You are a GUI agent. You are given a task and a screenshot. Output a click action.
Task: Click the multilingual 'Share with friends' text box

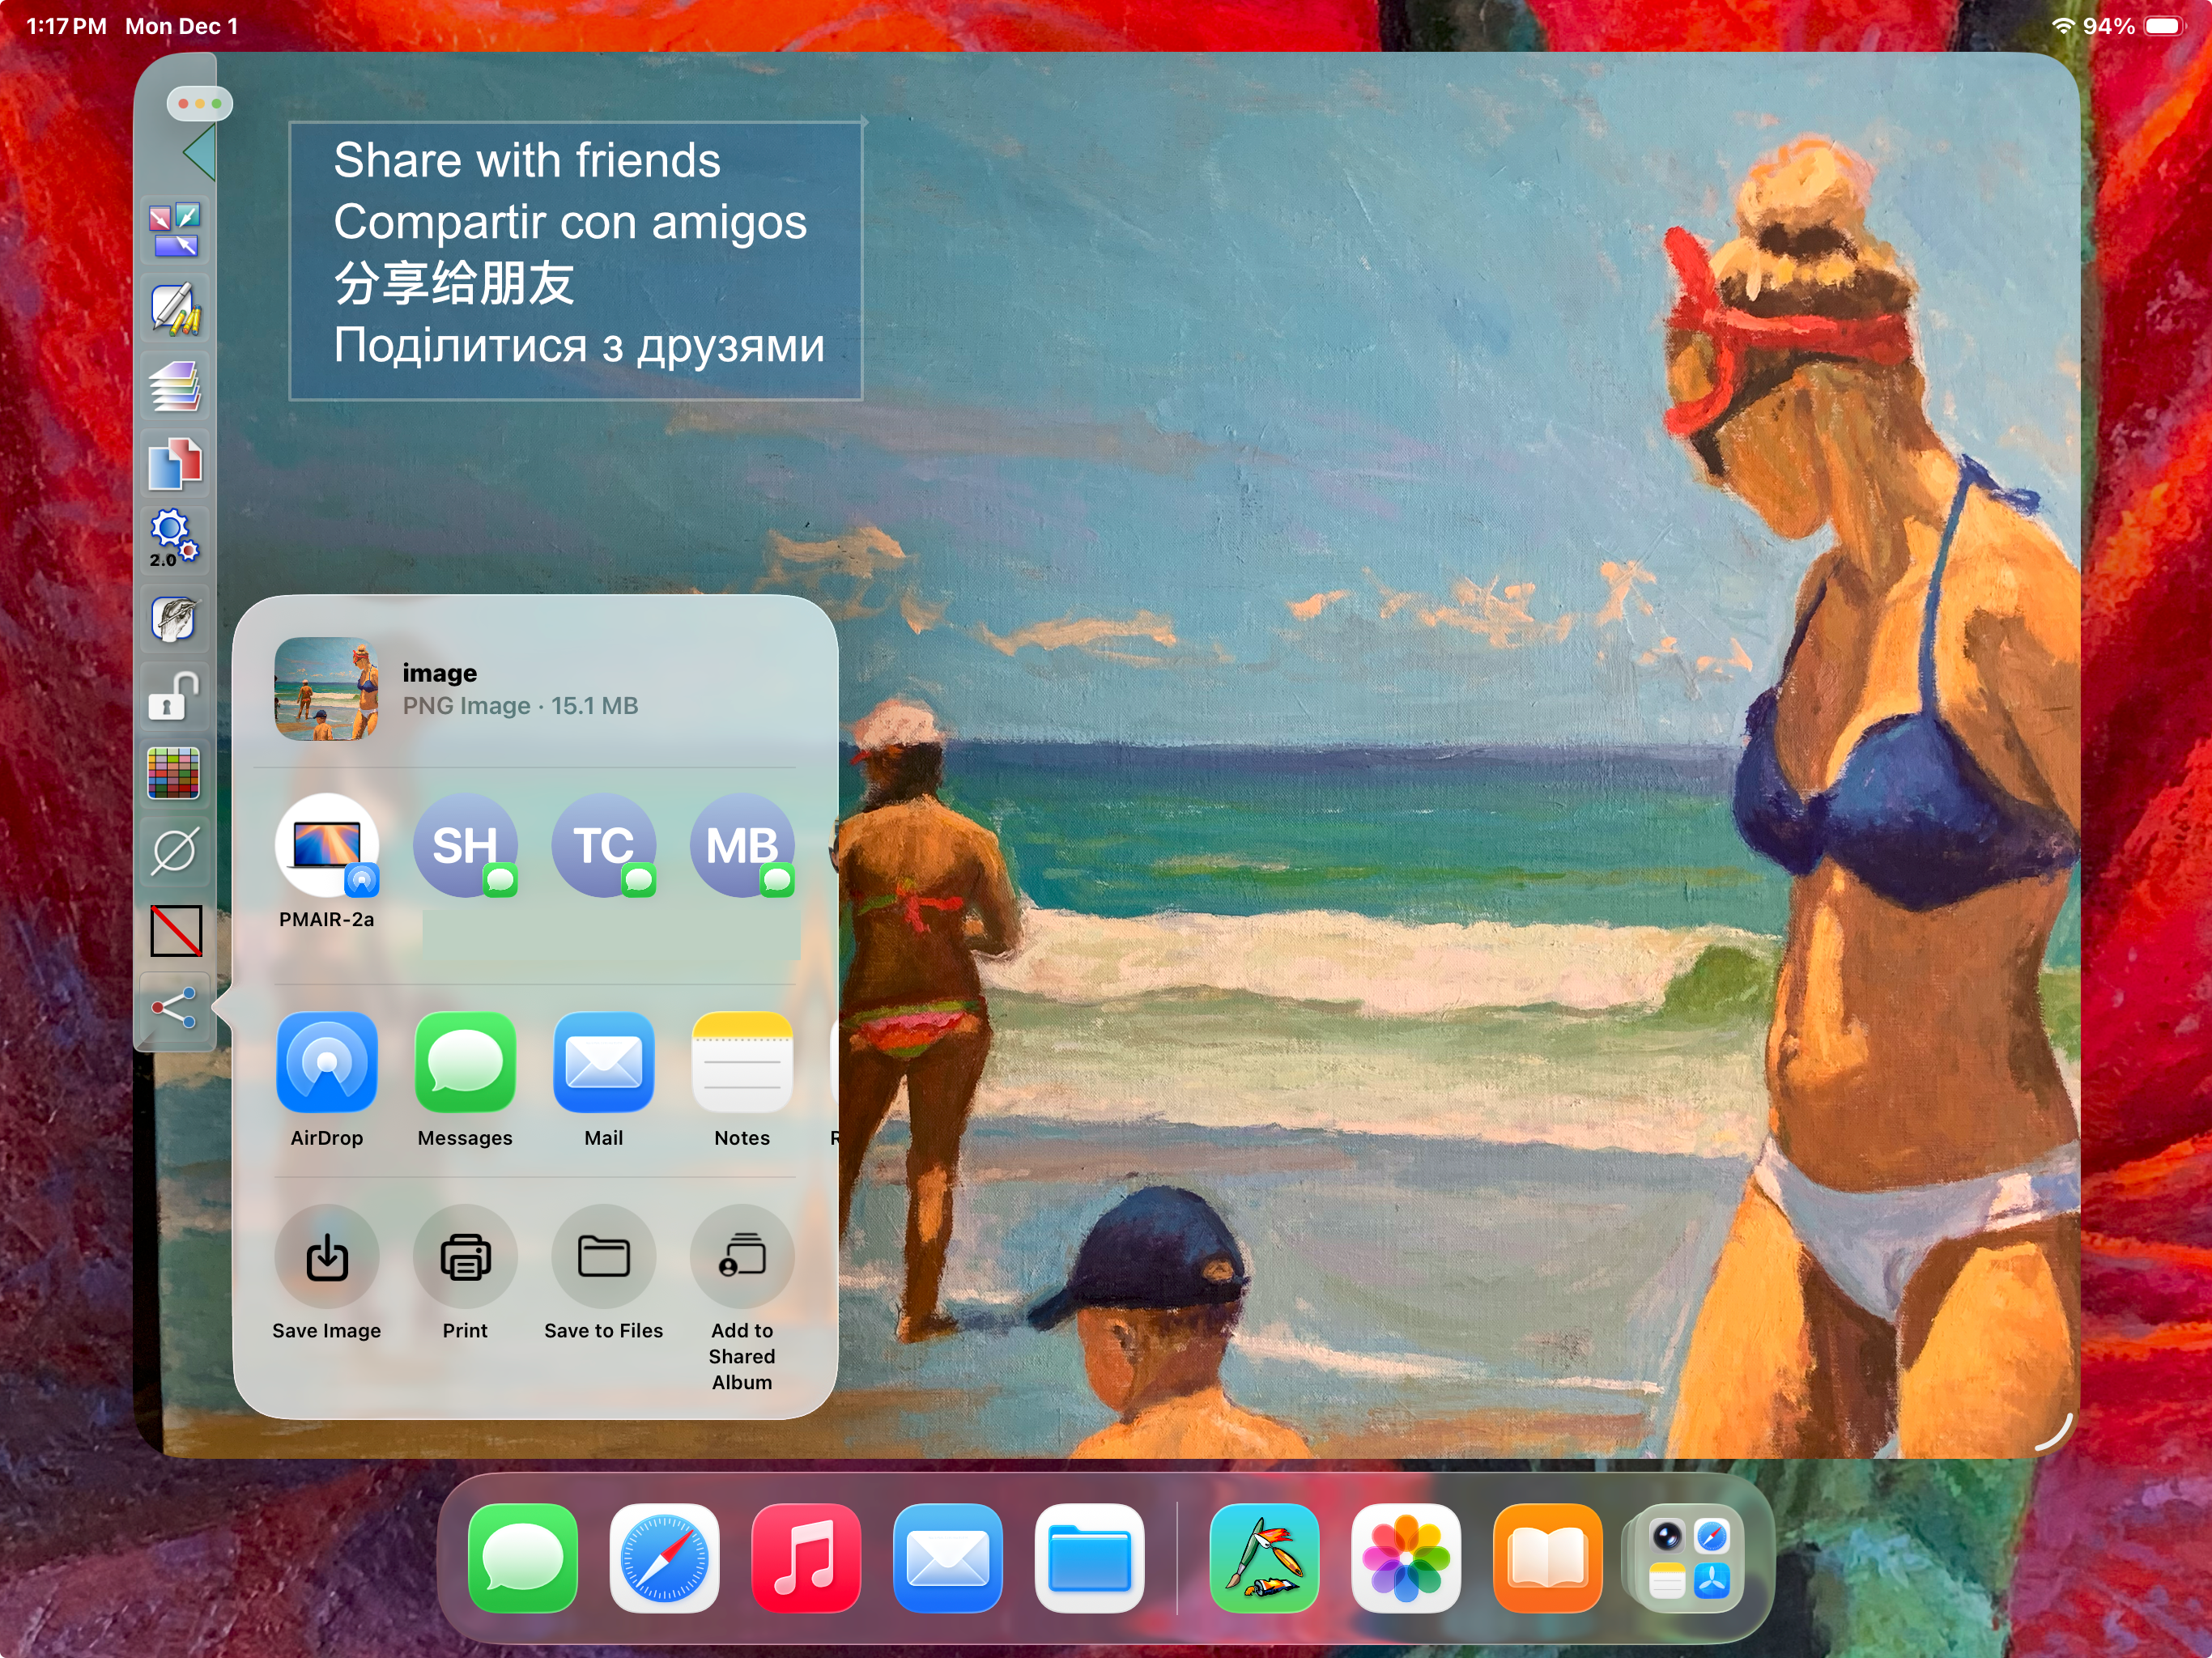pyautogui.click(x=576, y=261)
